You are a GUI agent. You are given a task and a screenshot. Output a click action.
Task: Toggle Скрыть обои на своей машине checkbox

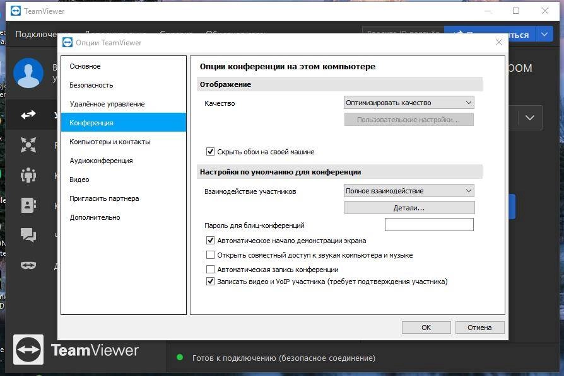point(211,151)
